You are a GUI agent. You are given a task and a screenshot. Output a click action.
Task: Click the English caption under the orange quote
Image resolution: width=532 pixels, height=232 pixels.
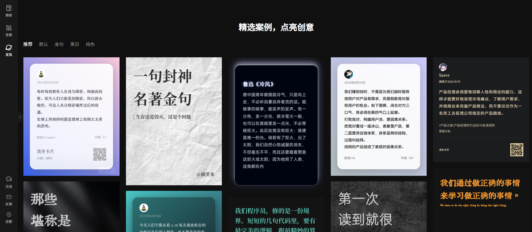click(473, 205)
